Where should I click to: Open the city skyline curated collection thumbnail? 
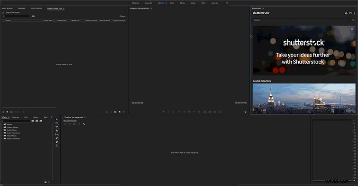point(304,99)
